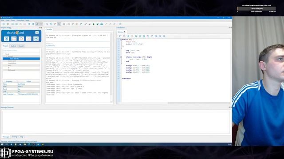Click the Path value 'blink.v'

pyautogui.click(x=20, y=87)
